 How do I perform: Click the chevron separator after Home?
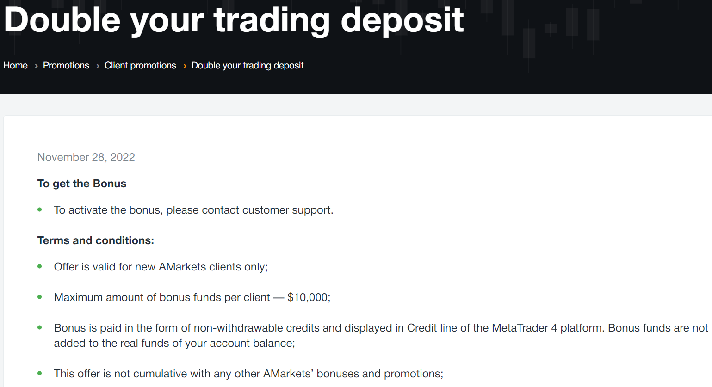(x=36, y=66)
